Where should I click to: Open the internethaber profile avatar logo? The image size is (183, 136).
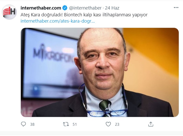9,12
